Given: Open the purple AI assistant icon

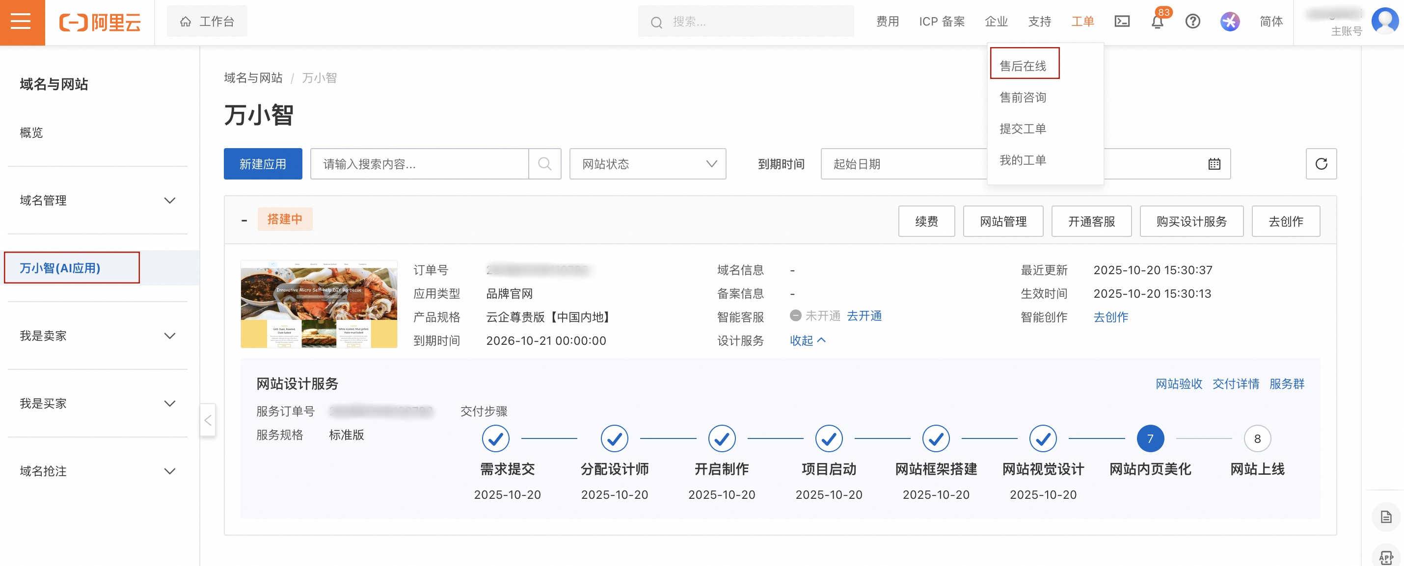Looking at the screenshot, I should click(1230, 22).
